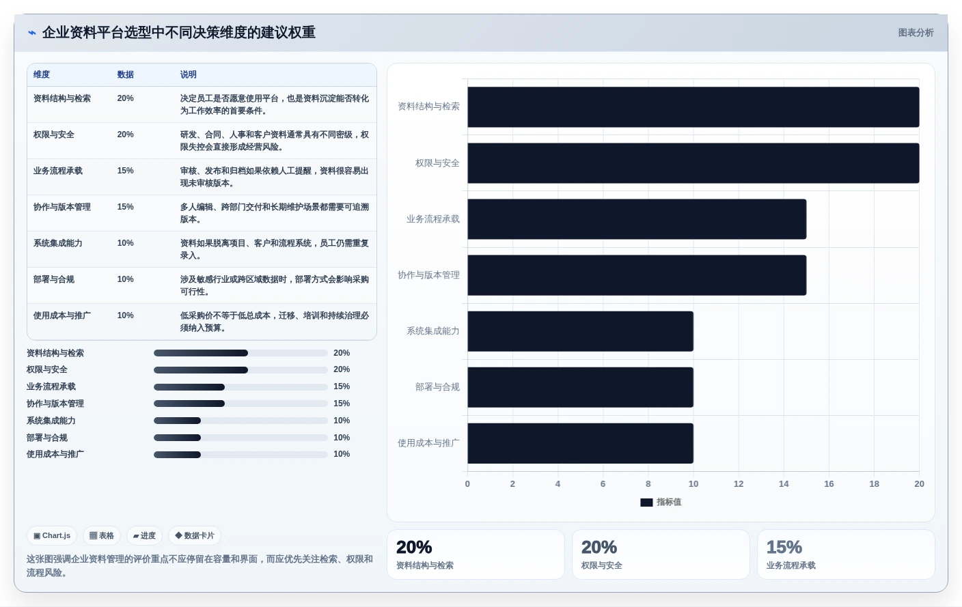Click the 20% 权限与安全 data card

coord(661,554)
